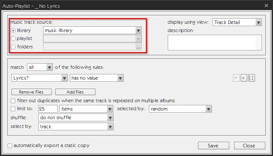Click the description text box

point(214,42)
